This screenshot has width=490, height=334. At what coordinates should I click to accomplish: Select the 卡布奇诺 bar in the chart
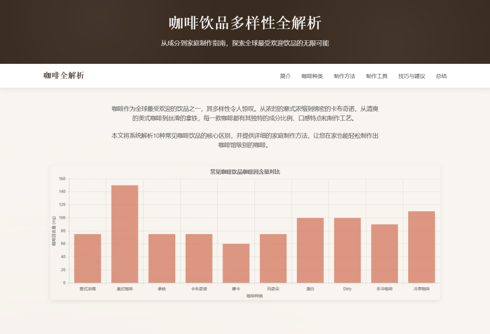[199, 258]
